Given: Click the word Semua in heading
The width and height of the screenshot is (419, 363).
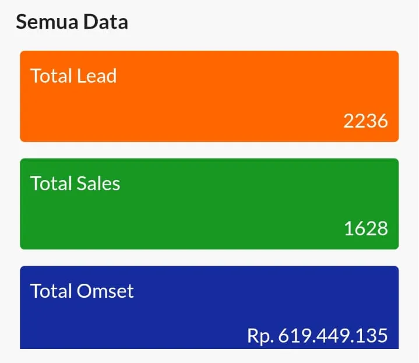Looking at the screenshot, I should pyautogui.click(x=47, y=22).
